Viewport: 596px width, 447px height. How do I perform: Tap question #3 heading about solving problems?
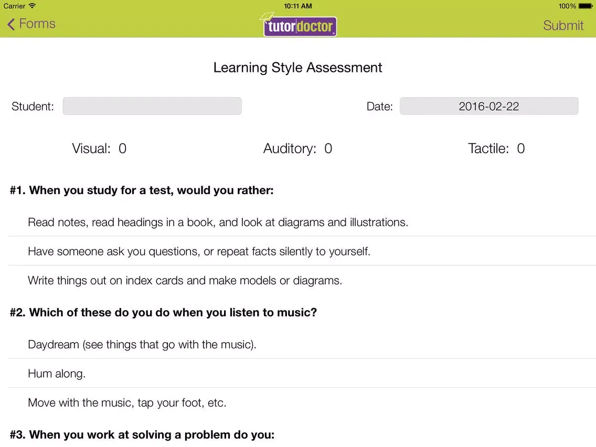[x=142, y=434]
